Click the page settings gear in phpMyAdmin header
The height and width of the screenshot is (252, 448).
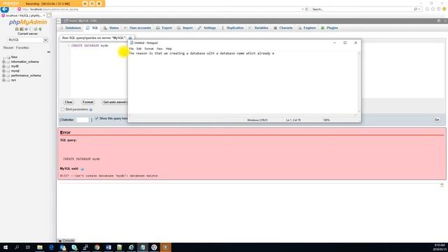click(x=439, y=21)
